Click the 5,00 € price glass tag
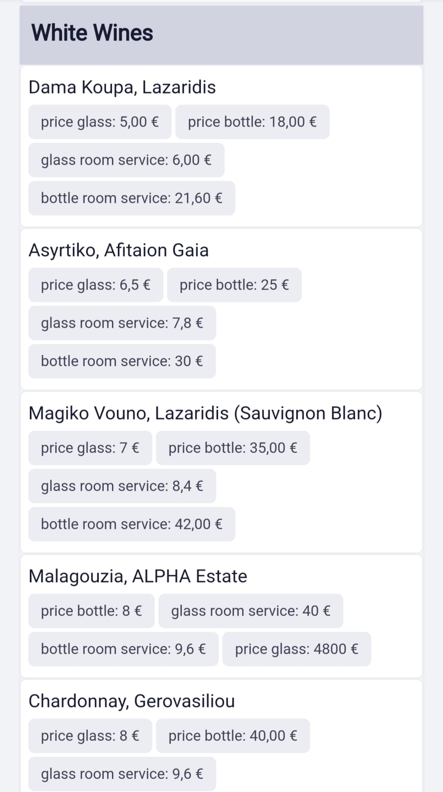 point(100,122)
